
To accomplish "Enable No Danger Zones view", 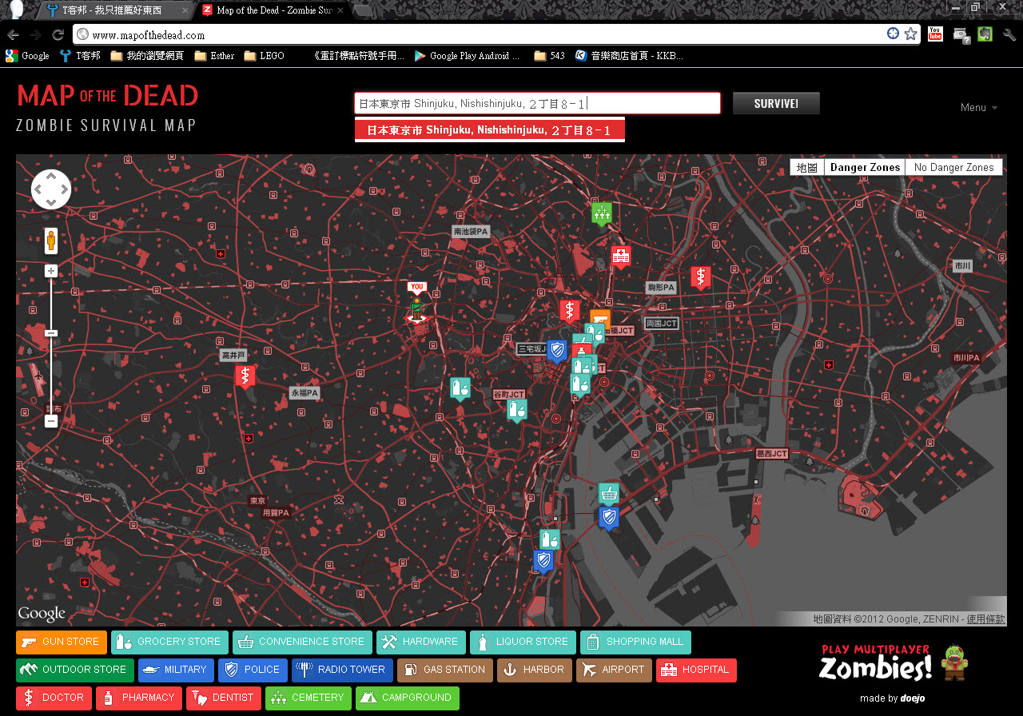I will click(x=953, y=167).
